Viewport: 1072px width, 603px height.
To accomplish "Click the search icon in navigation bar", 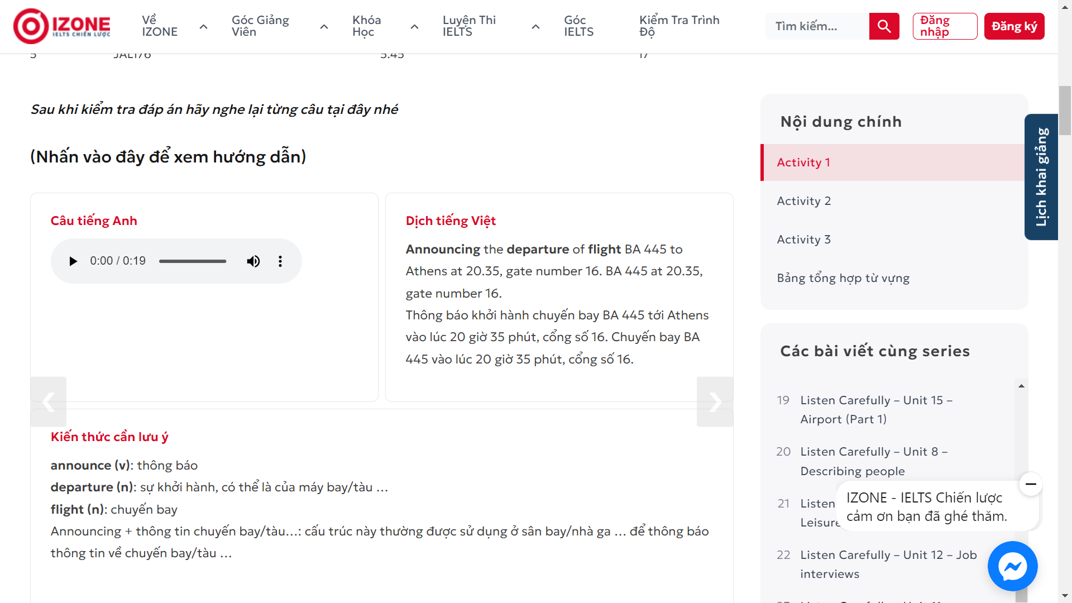I will (883, 26).
